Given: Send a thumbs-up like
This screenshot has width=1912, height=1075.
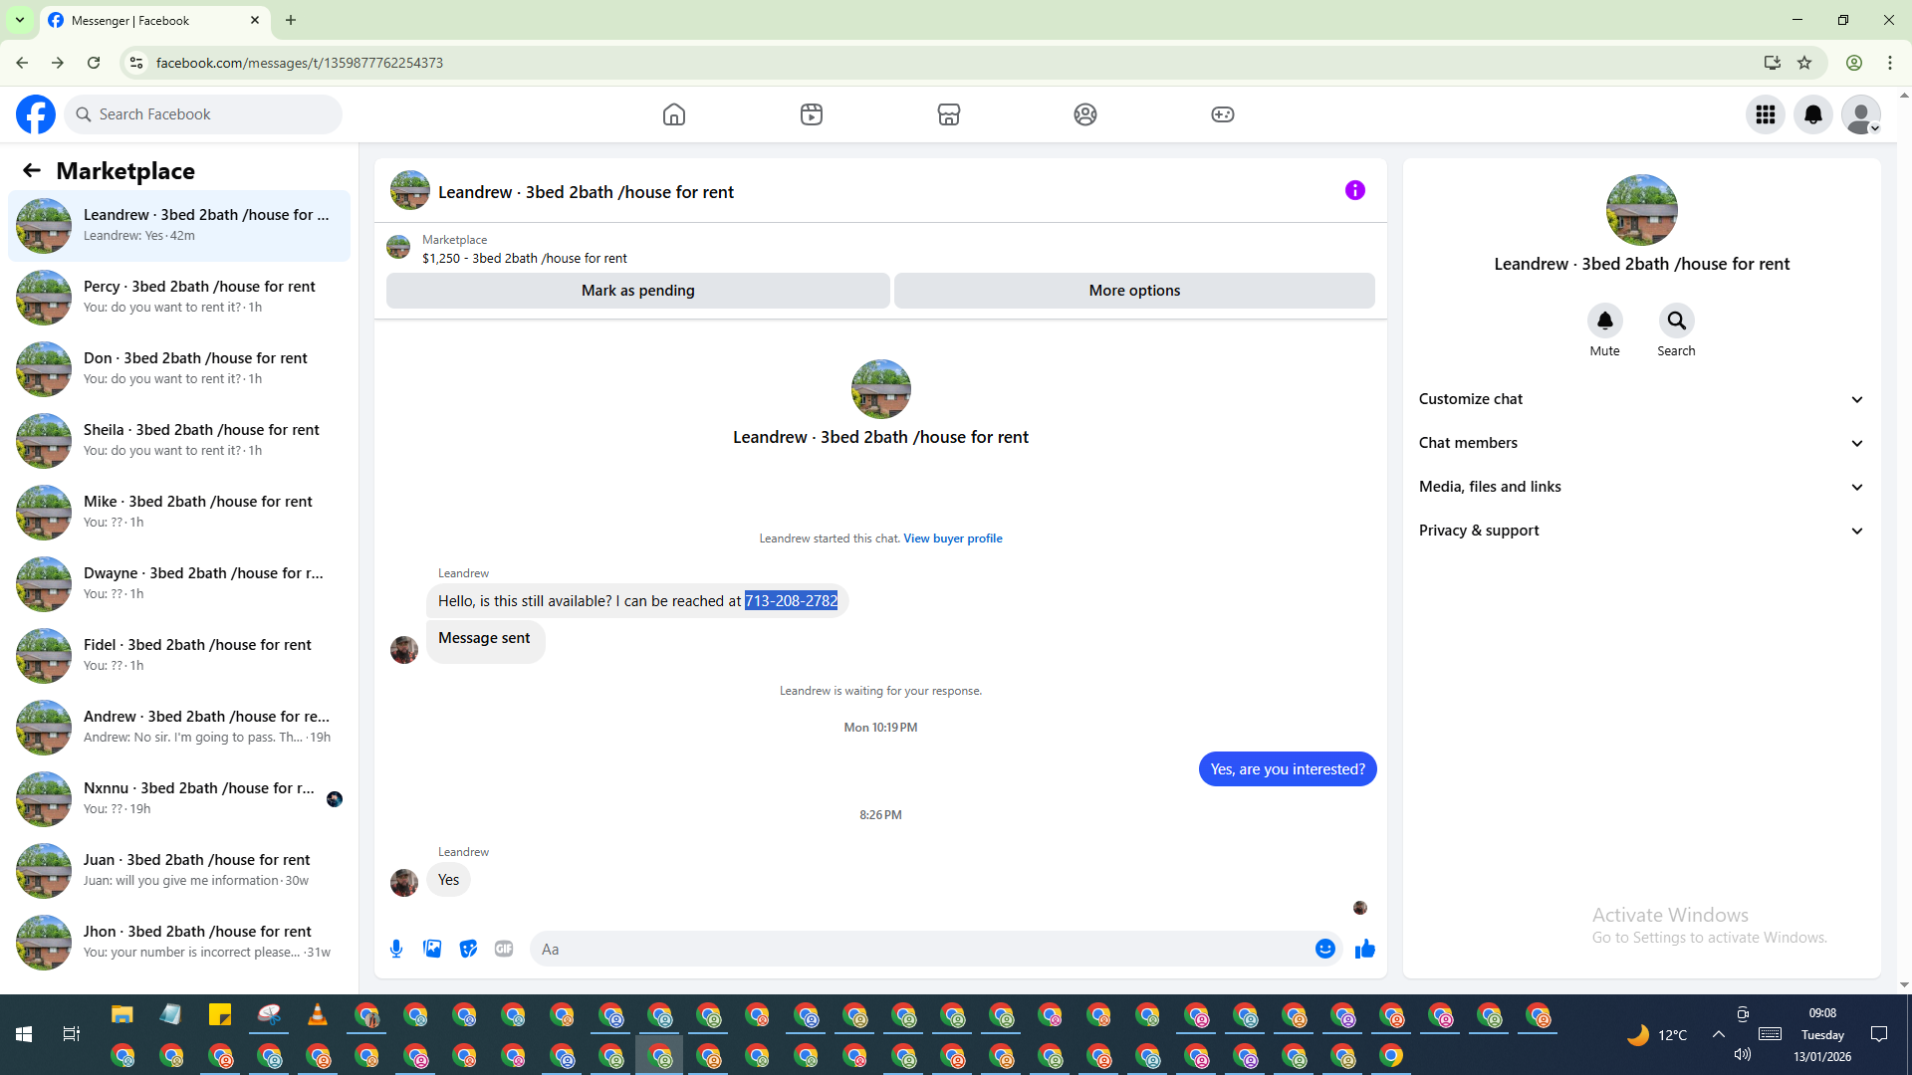Looking at the screenshot, I should coord(1364,949).
